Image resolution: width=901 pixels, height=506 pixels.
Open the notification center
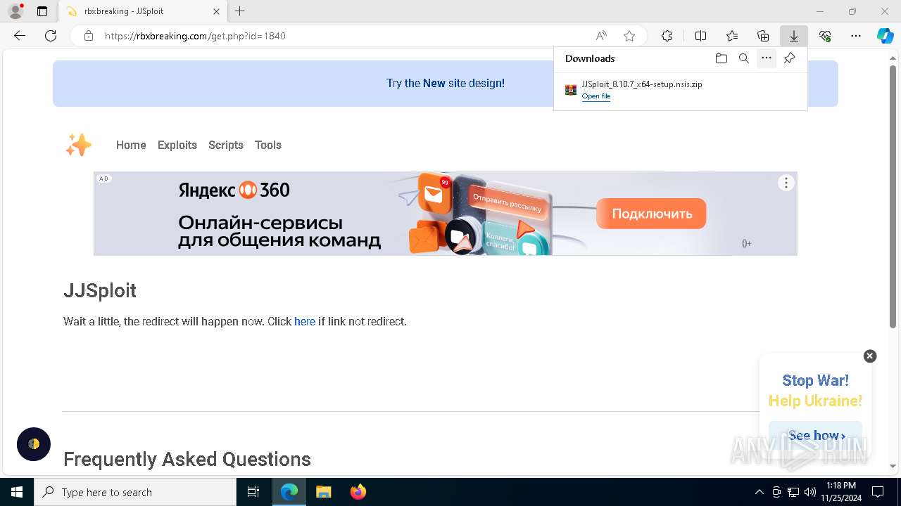[x=878, y=492]
